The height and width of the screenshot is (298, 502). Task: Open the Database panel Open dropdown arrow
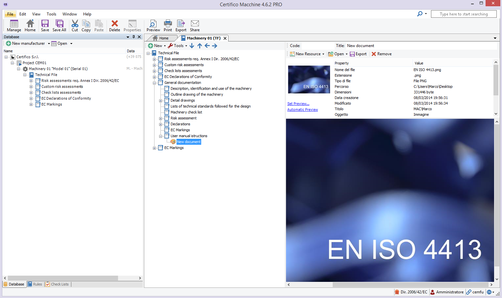tap(71, 43)
